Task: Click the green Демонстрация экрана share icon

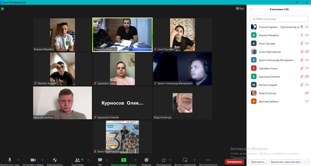Action: tap(123, 160)
